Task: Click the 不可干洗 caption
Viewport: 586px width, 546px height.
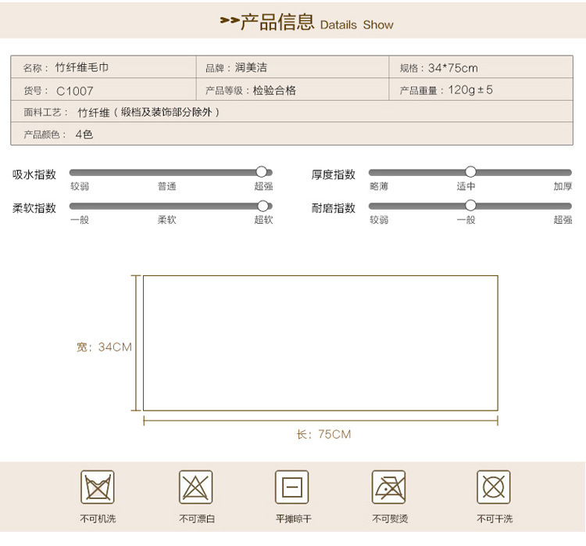Action: 495,519
